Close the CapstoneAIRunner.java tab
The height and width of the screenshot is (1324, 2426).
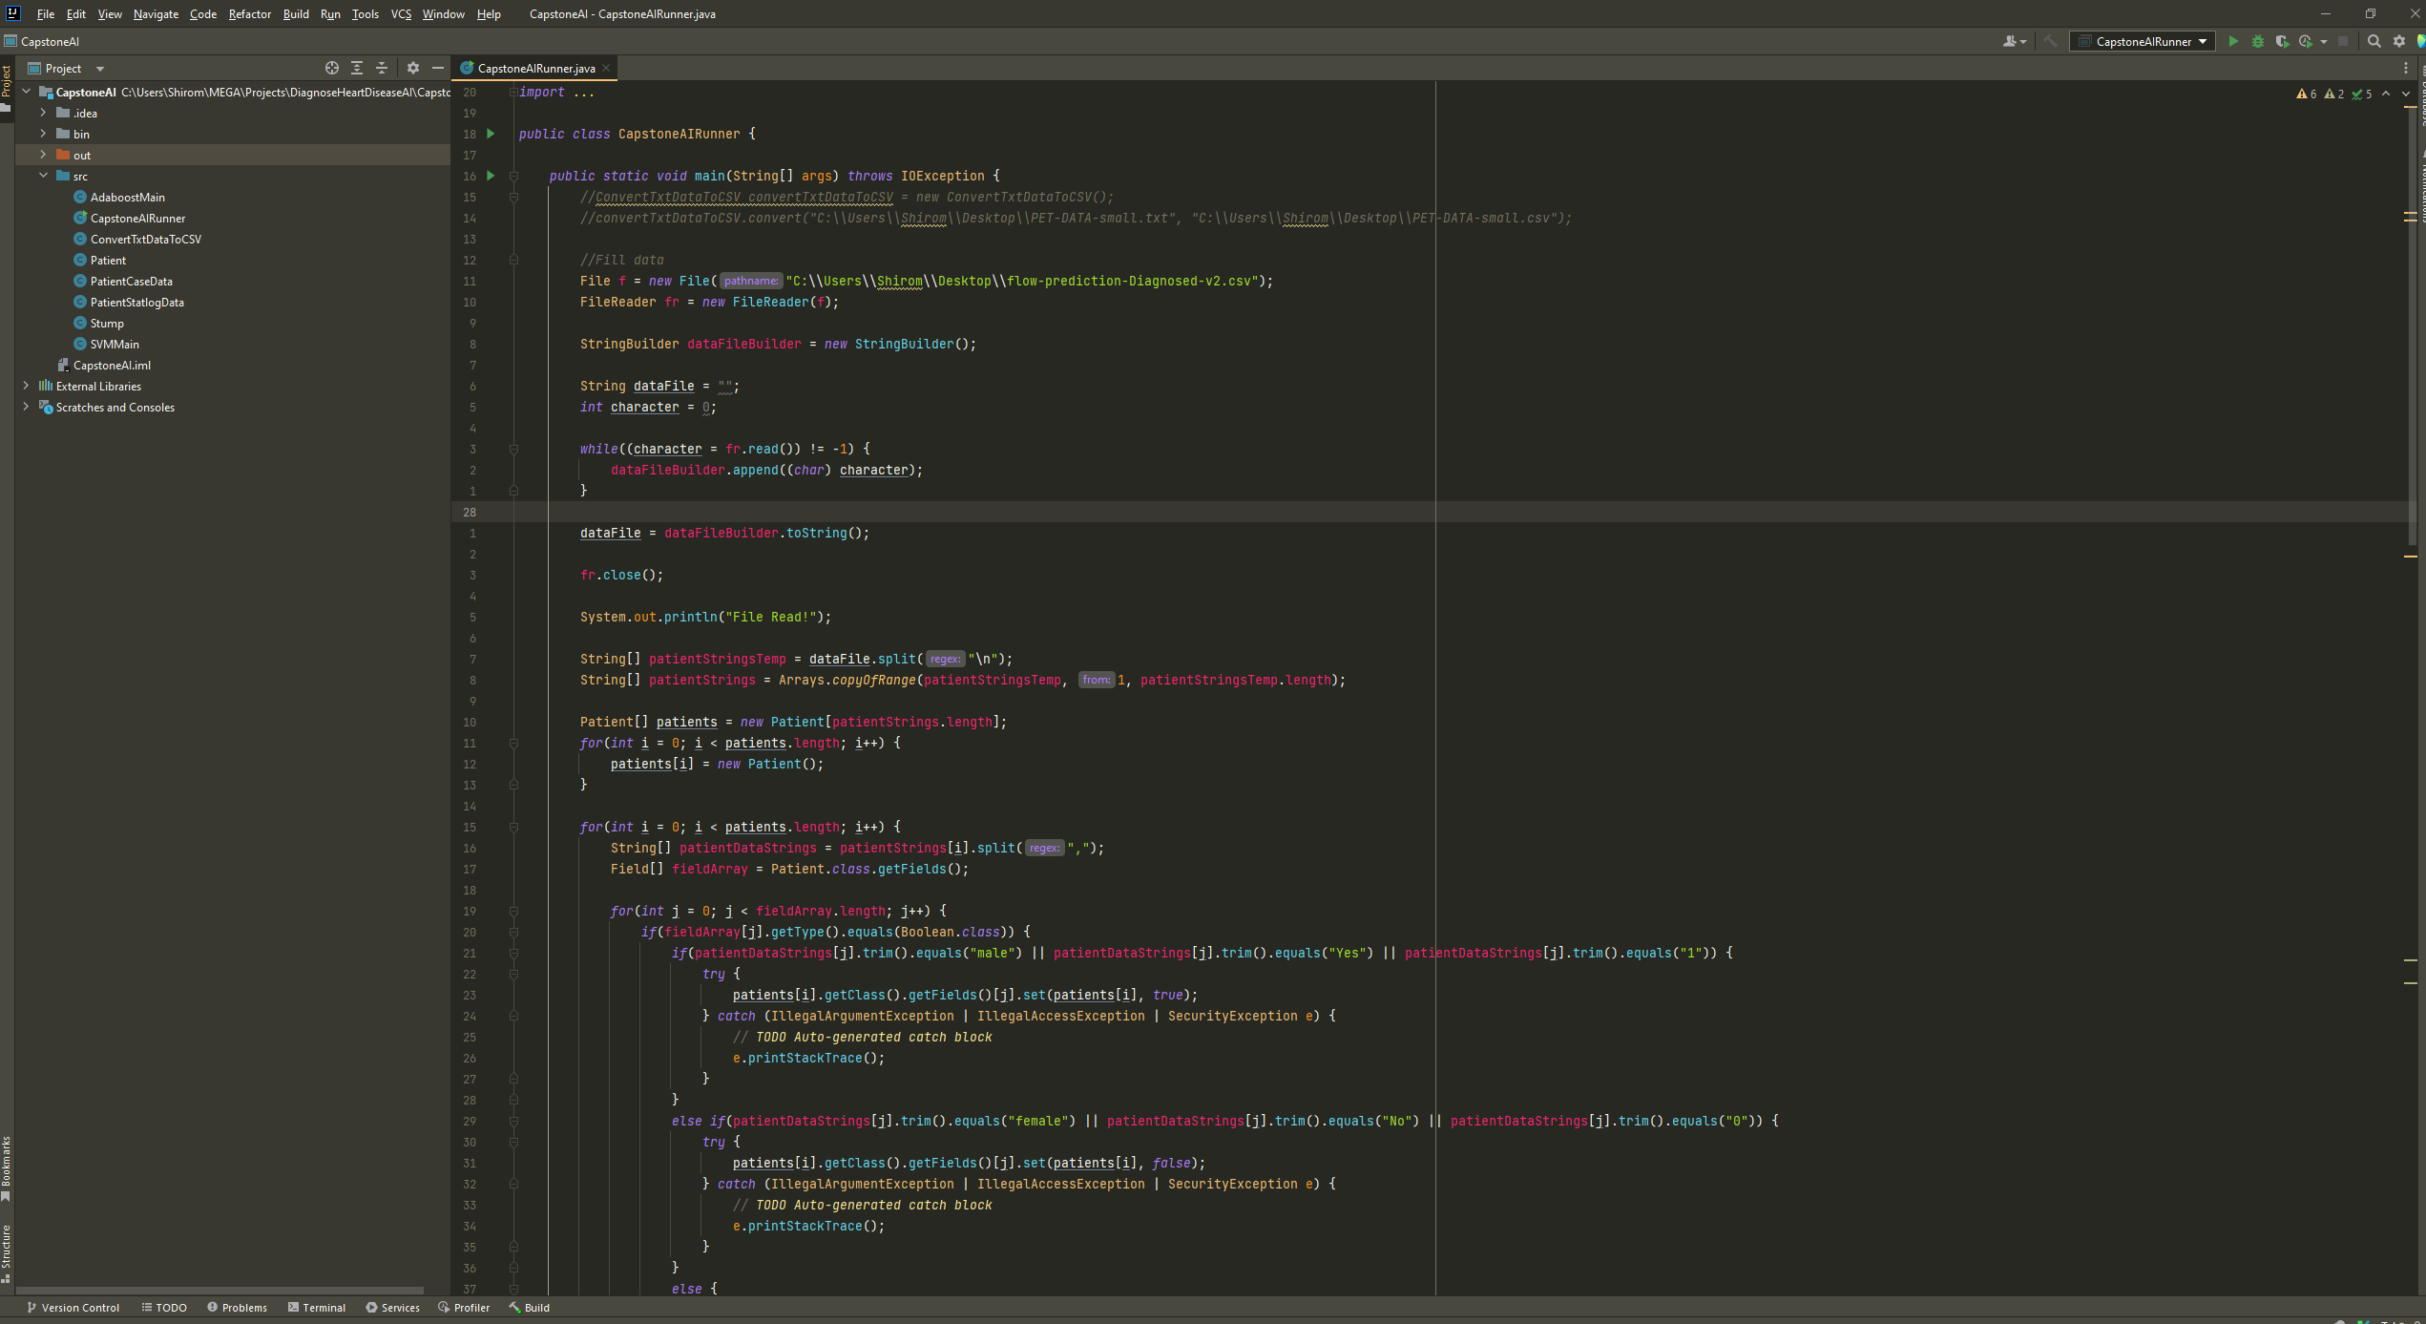coord(605,68)
